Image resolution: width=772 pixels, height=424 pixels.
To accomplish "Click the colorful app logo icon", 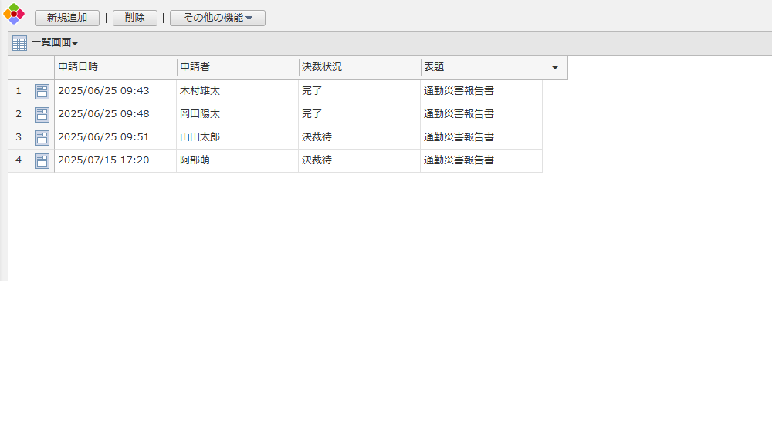I will [14, 14].
